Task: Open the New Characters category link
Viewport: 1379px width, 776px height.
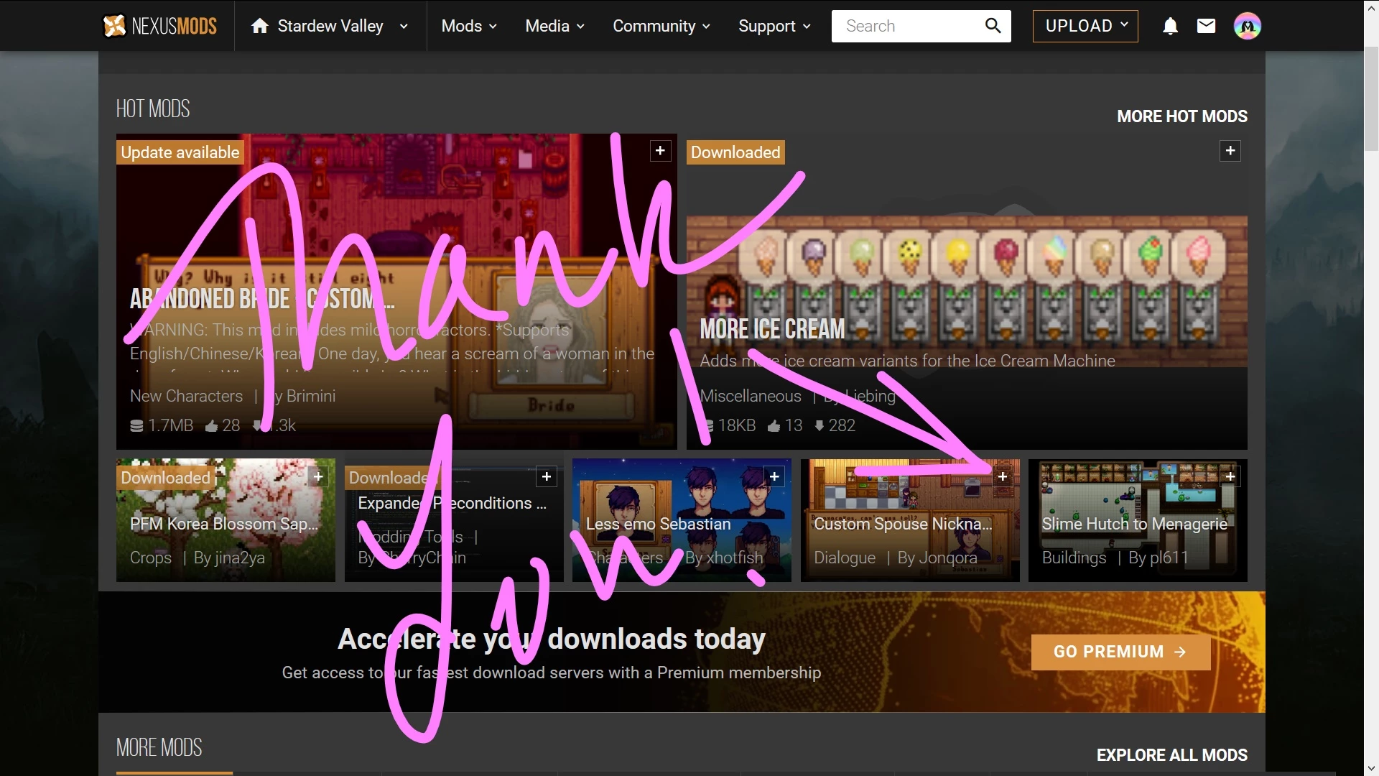Action: pos(186,396)
